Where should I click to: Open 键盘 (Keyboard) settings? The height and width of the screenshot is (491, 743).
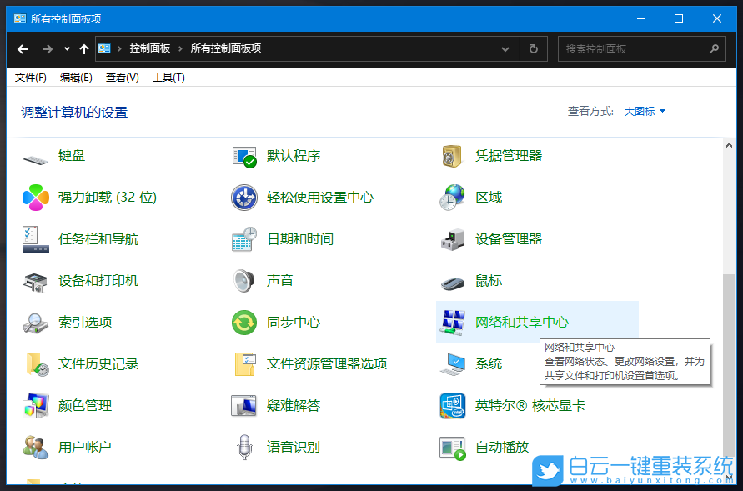pos(73,155)
